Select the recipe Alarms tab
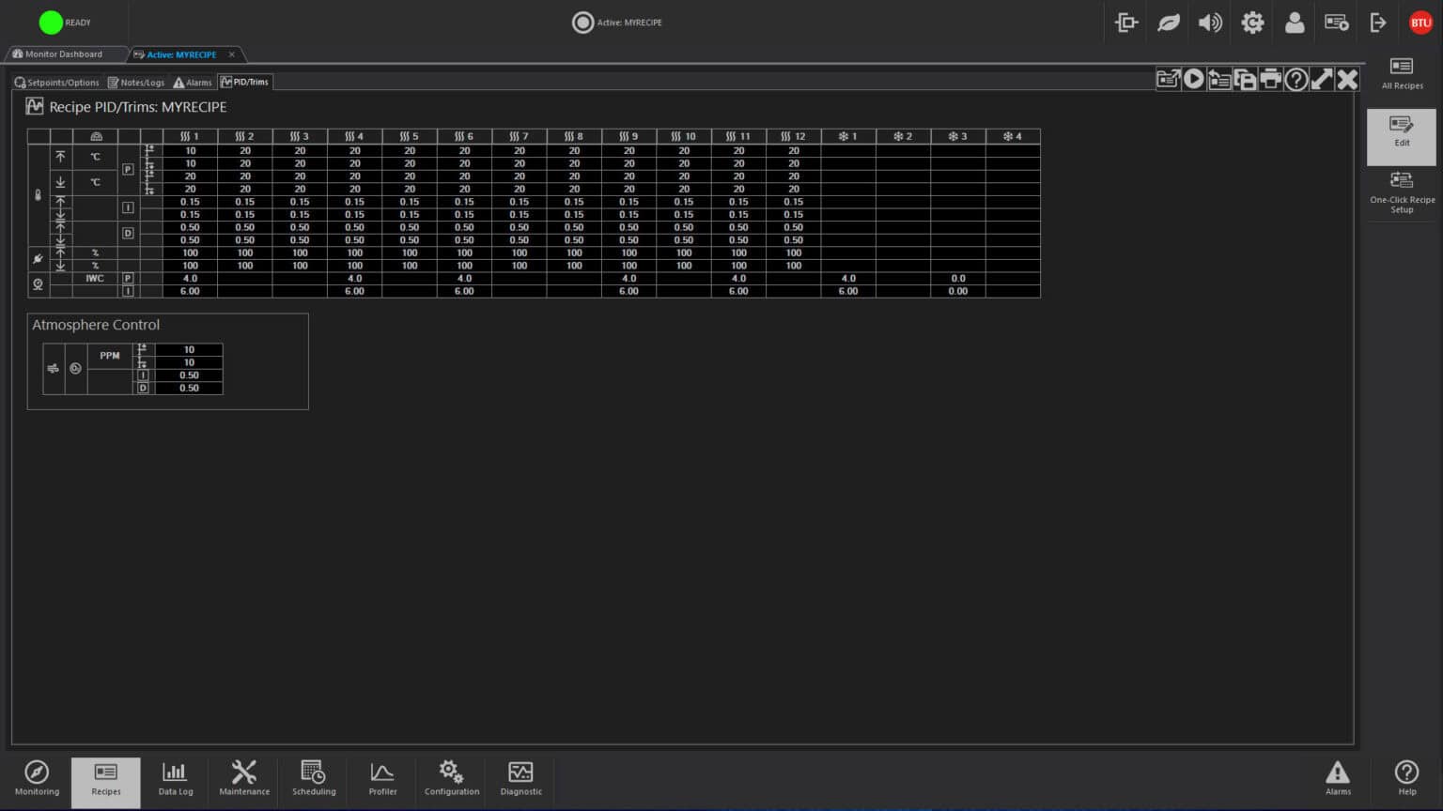 193,83
